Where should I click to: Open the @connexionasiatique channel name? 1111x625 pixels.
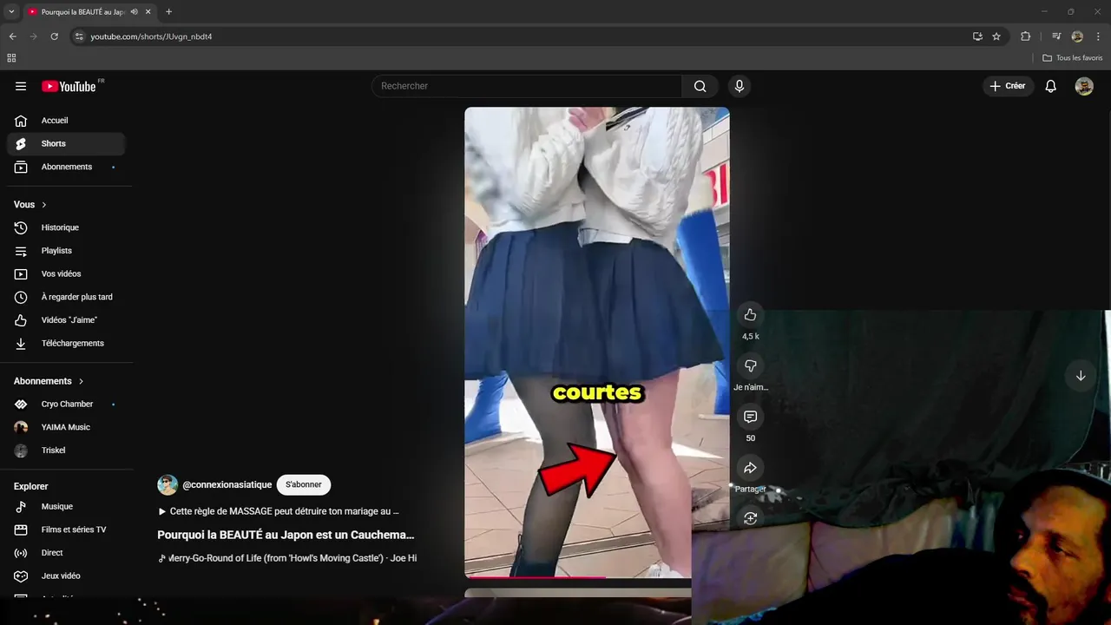point(227,484)
